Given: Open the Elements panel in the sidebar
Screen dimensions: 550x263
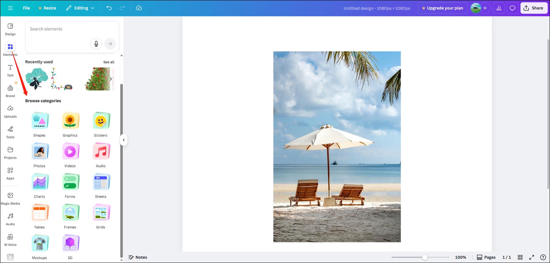Looking at the screenshot, I should 10,48.
